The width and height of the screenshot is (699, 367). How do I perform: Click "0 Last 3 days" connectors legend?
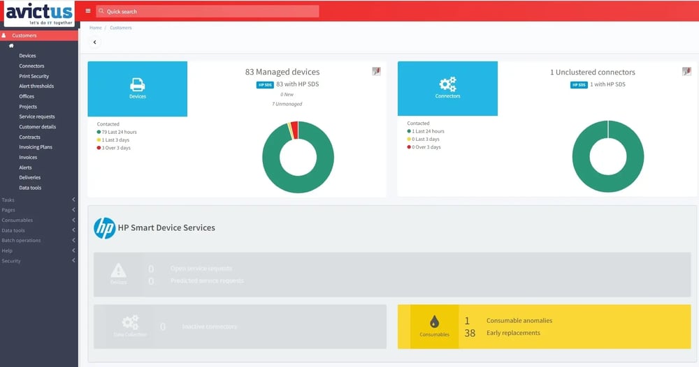tap(424, 140)
